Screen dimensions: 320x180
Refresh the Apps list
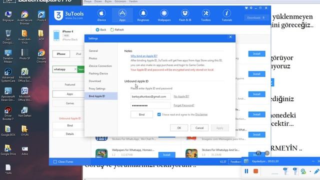(x=117, y=30)
